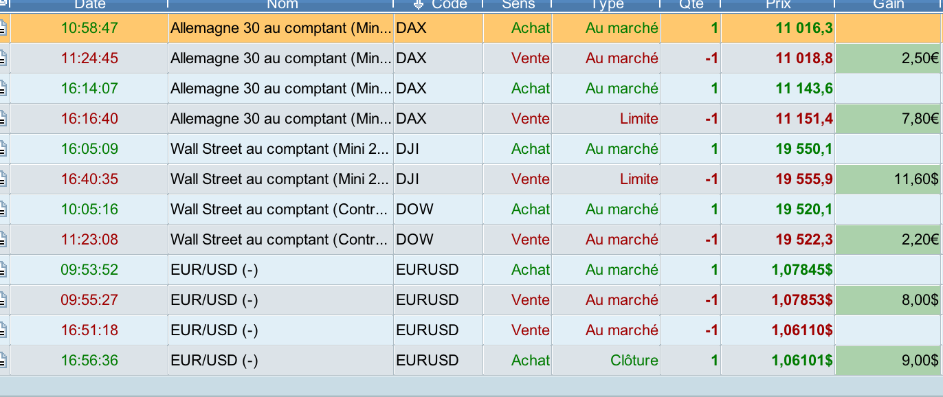Click Achat in the 16:56:36 row

(530, 361)
